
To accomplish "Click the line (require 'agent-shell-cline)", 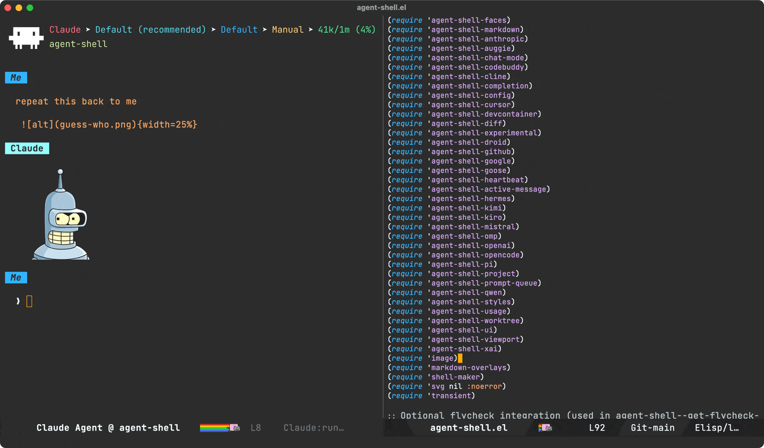I will pos(449,77).
